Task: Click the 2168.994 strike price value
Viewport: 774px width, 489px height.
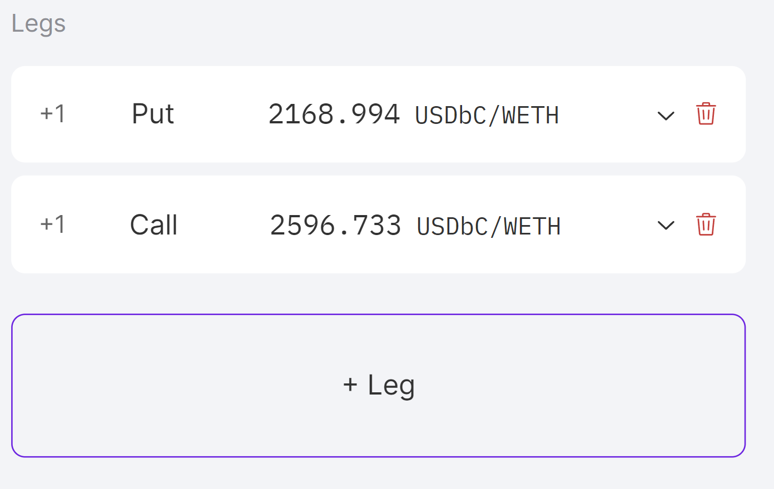Action: pos(334,114)
